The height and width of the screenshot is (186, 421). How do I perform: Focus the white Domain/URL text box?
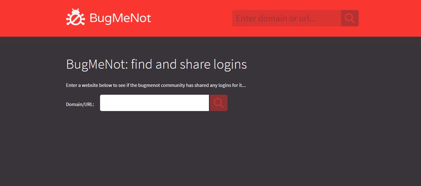pyautogui.click(x=154, y=103)
